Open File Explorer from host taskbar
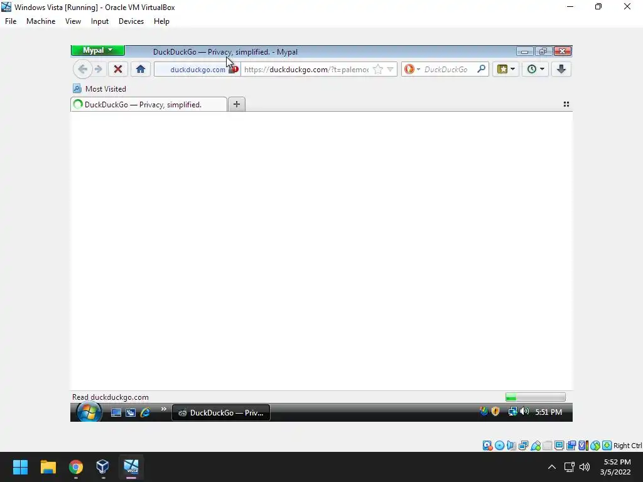The height and width of the screenshot is (482, 643). (48, 467)
